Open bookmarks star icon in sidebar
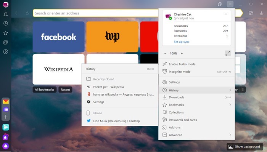Viewport: 267px width, 152px height. 6,33
